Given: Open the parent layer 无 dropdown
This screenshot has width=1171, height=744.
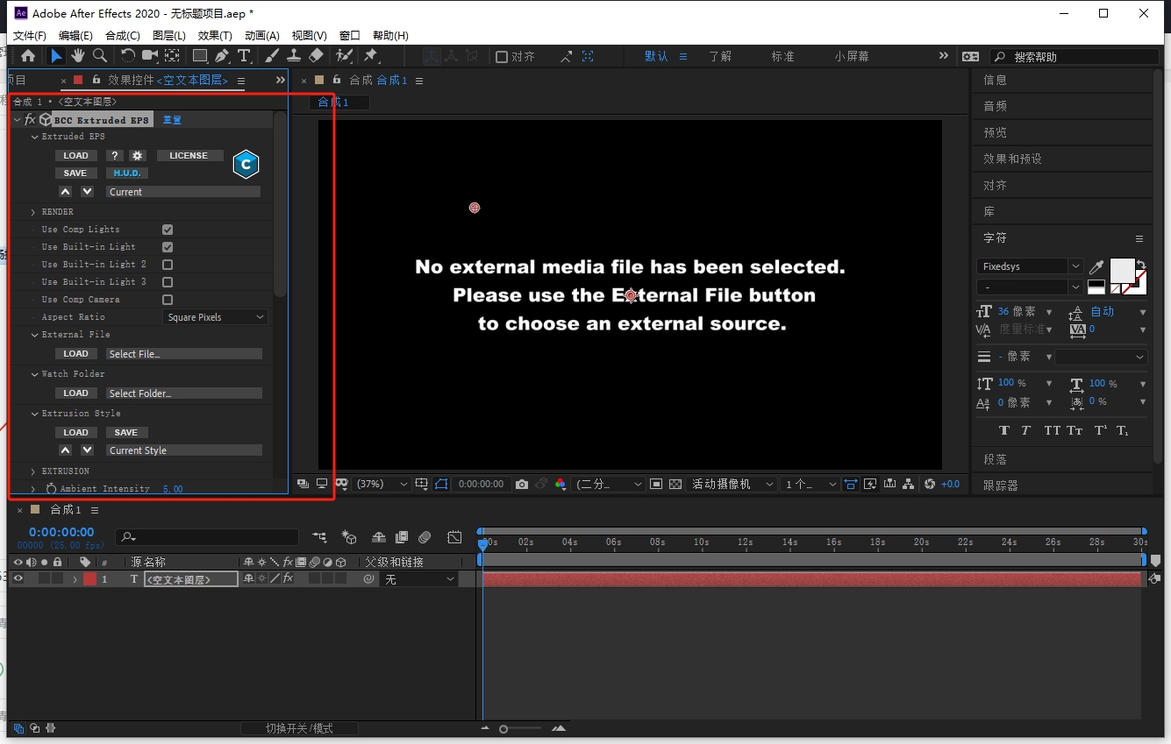Looking at the screenshot, I should tap(419, 579).
